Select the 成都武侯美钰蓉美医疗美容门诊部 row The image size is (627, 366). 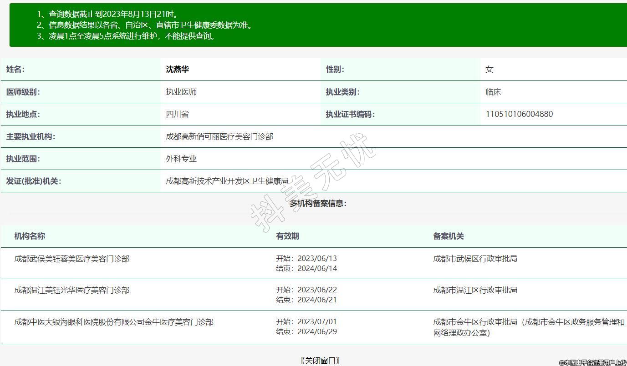click(72, 259)
